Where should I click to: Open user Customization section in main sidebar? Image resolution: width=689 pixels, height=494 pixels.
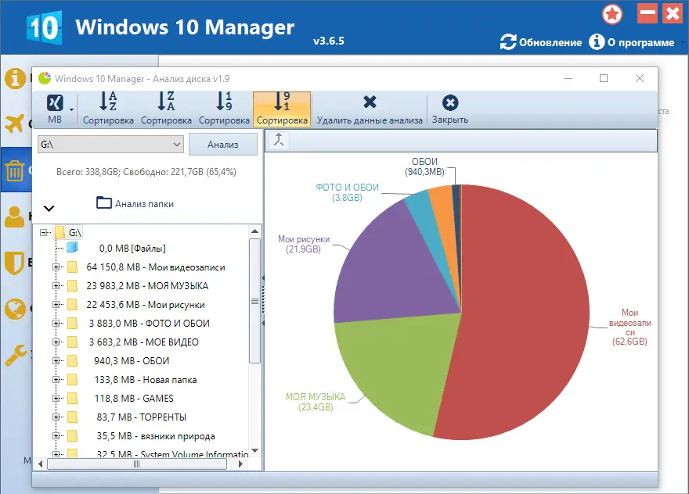coord(15,217)
